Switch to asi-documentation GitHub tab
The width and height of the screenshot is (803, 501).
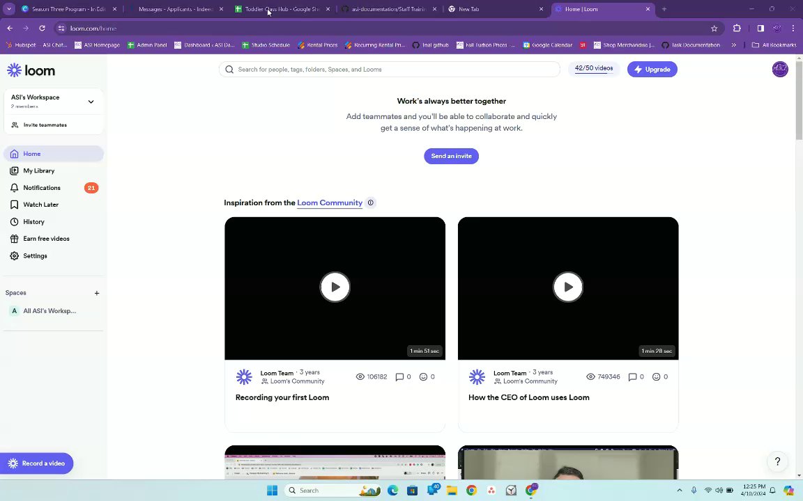(389, 9)
